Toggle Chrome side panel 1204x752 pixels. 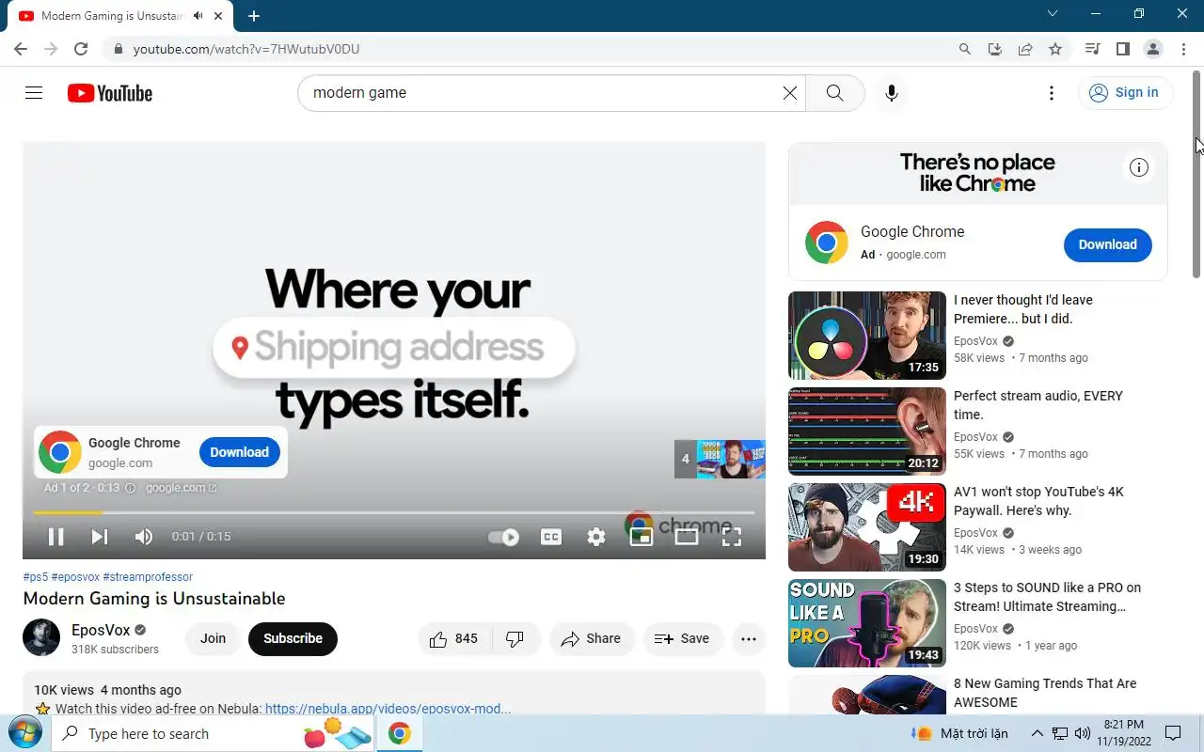(1122, 49)
